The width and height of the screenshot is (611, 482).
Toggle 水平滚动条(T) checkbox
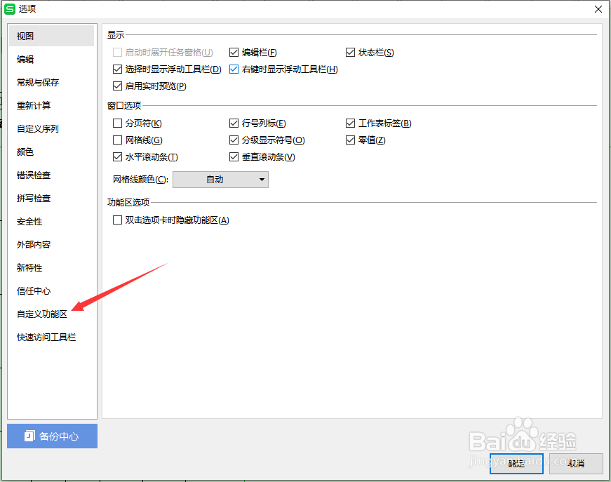(117, 157)
